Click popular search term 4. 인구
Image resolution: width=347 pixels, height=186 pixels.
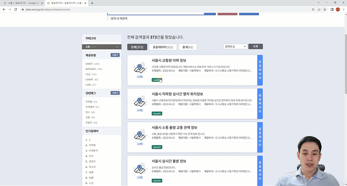(89, 156)
